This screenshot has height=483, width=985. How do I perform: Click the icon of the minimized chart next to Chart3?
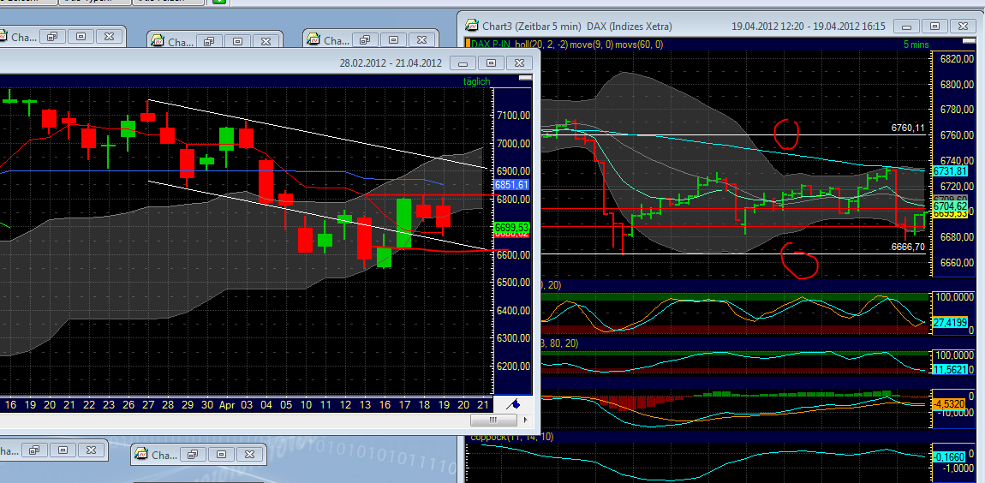tap(314, 40)
